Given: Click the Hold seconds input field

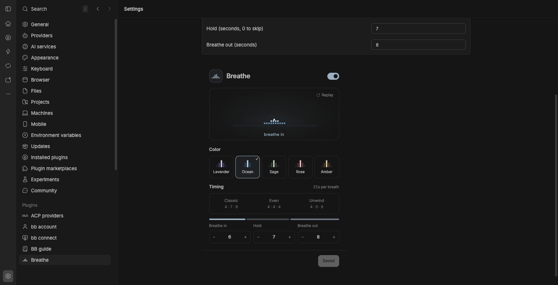Looking at the screenshot, I should pyautogui.click(x=418, y=28).
